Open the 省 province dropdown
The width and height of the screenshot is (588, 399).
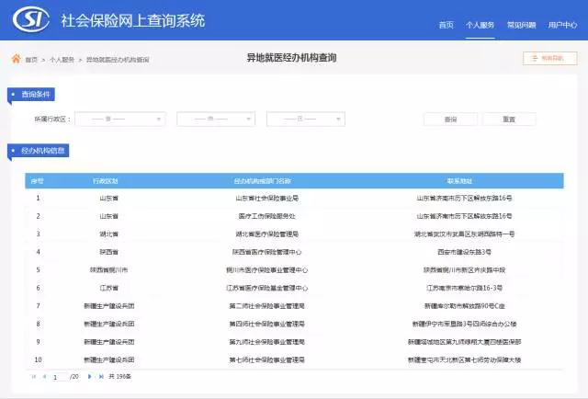point(119,119)
